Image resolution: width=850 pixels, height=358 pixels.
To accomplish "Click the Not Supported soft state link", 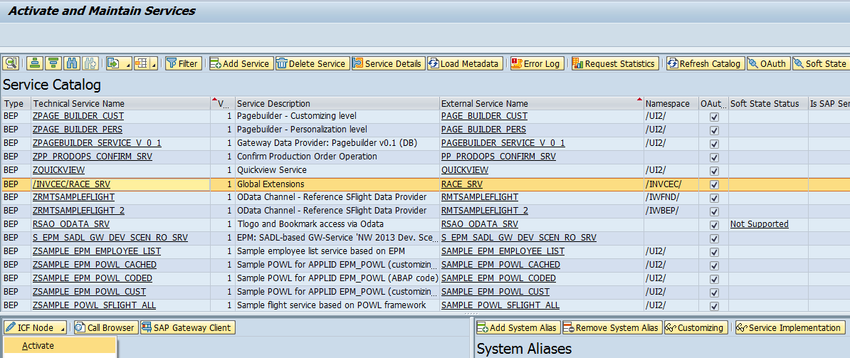I will [x=759, y=224].
